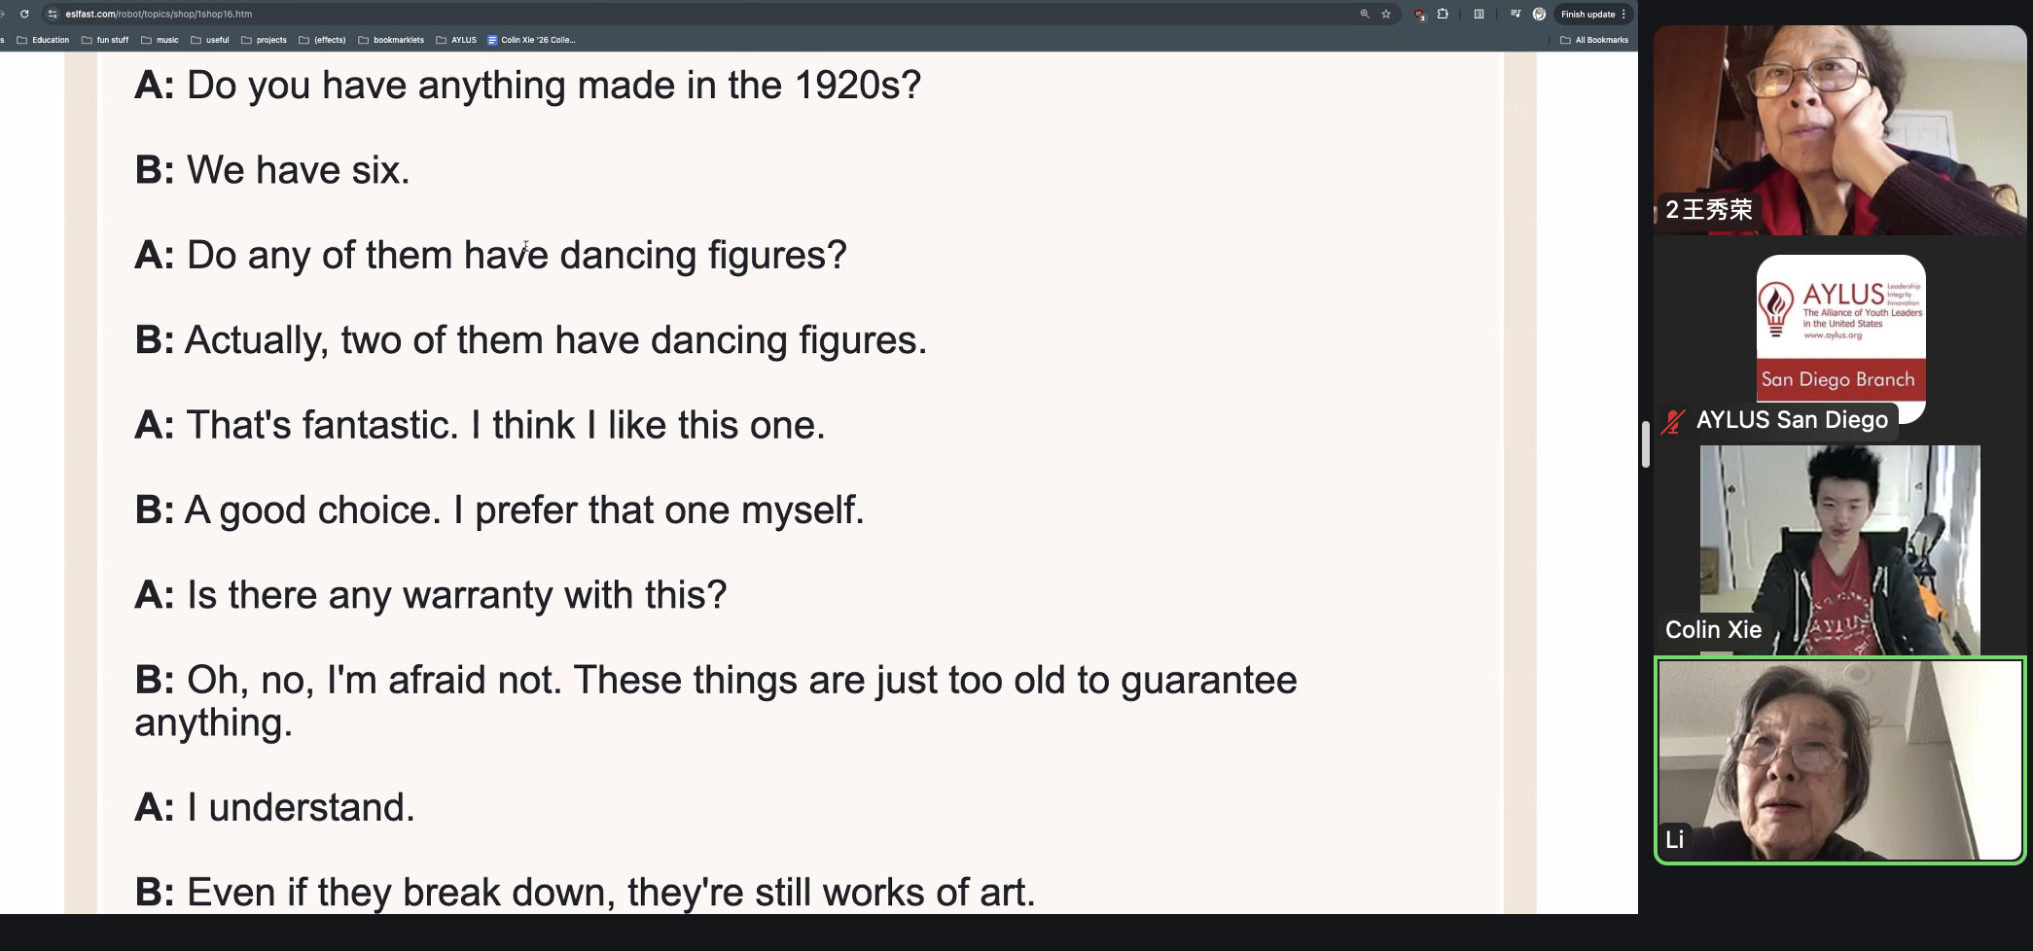
Task: Open the reading list side panel icon
Action: point(1479,14)
